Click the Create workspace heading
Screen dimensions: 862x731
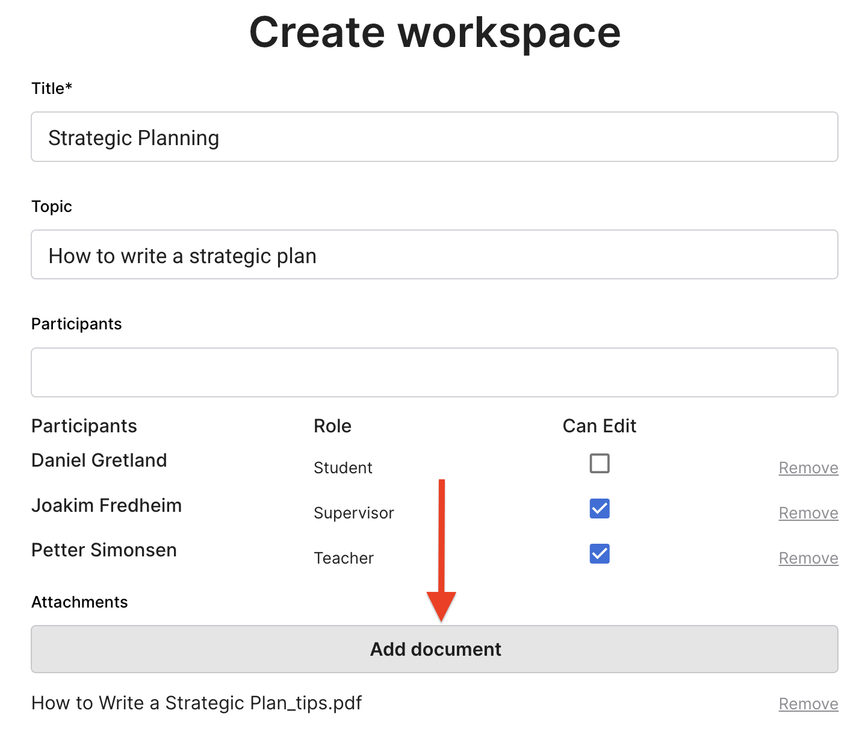pos(434,33)
